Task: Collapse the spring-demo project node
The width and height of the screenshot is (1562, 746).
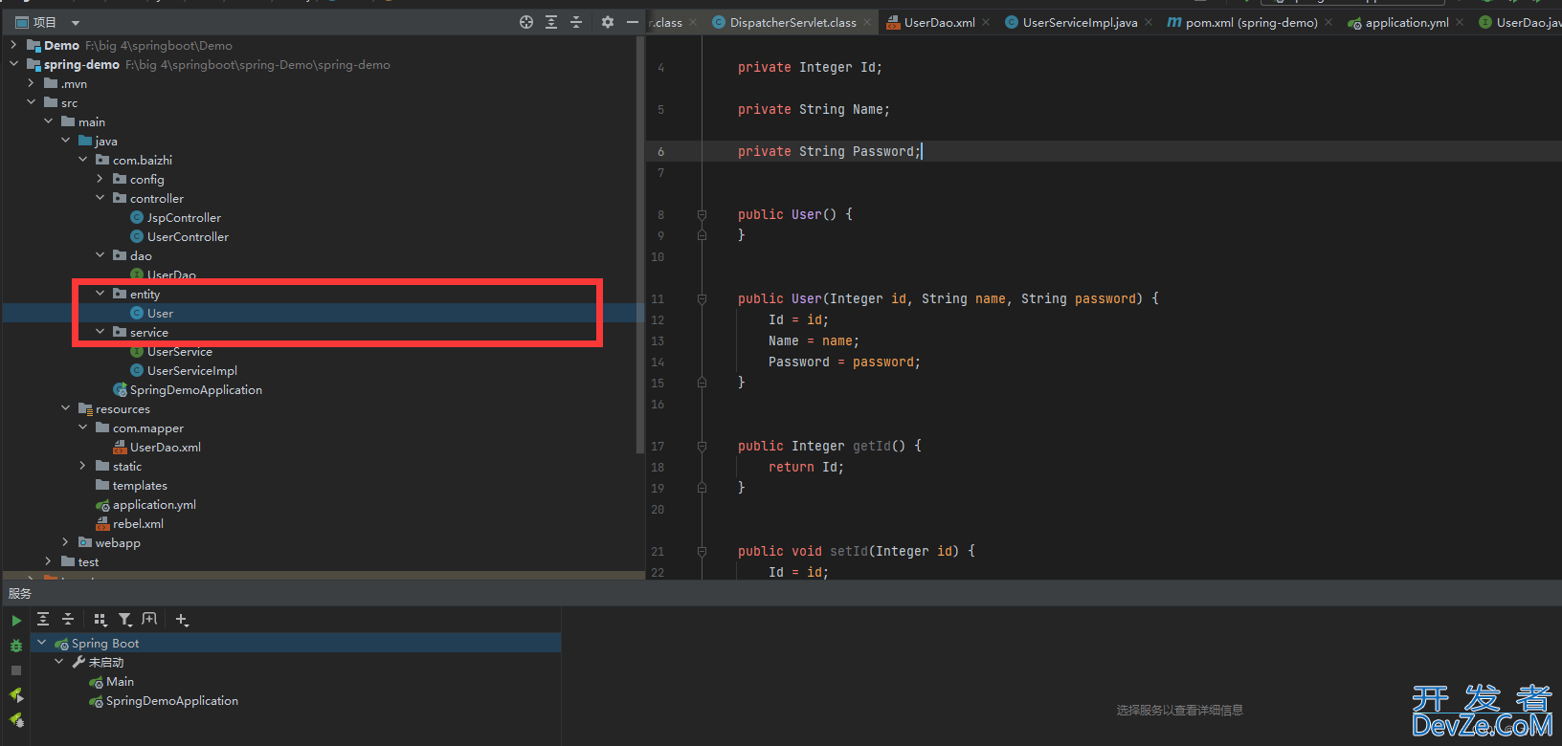Action: pos(13,64)
